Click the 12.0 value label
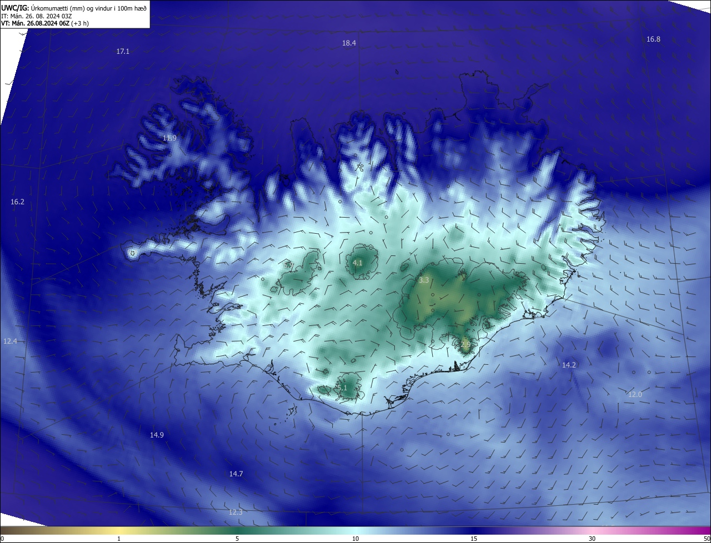 (635, 394)
